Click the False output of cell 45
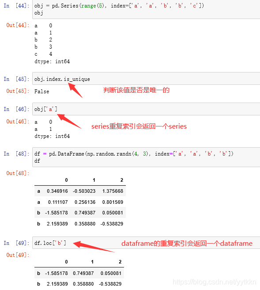The image size is (260, 290). [x=42, y=92]
